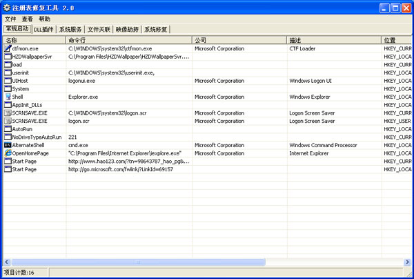The width and height of the screenshot is (414, 279).
Task: Select the UIHost entry name
Action: tap(20, 81)
